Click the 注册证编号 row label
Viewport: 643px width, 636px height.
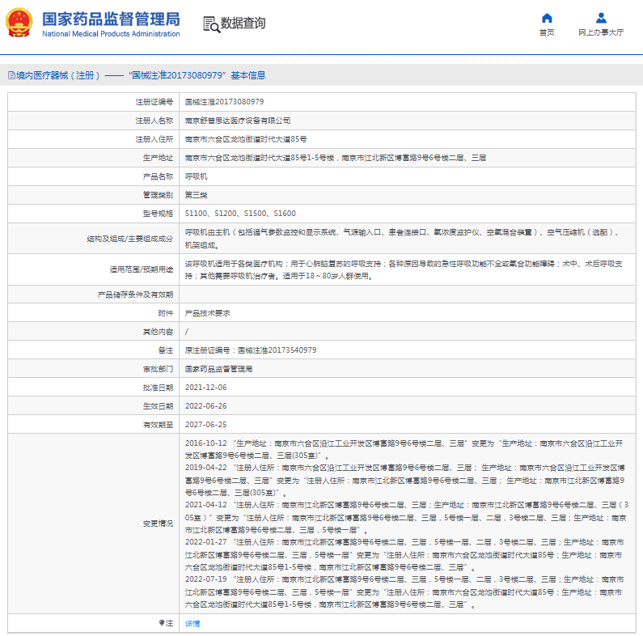154,102
